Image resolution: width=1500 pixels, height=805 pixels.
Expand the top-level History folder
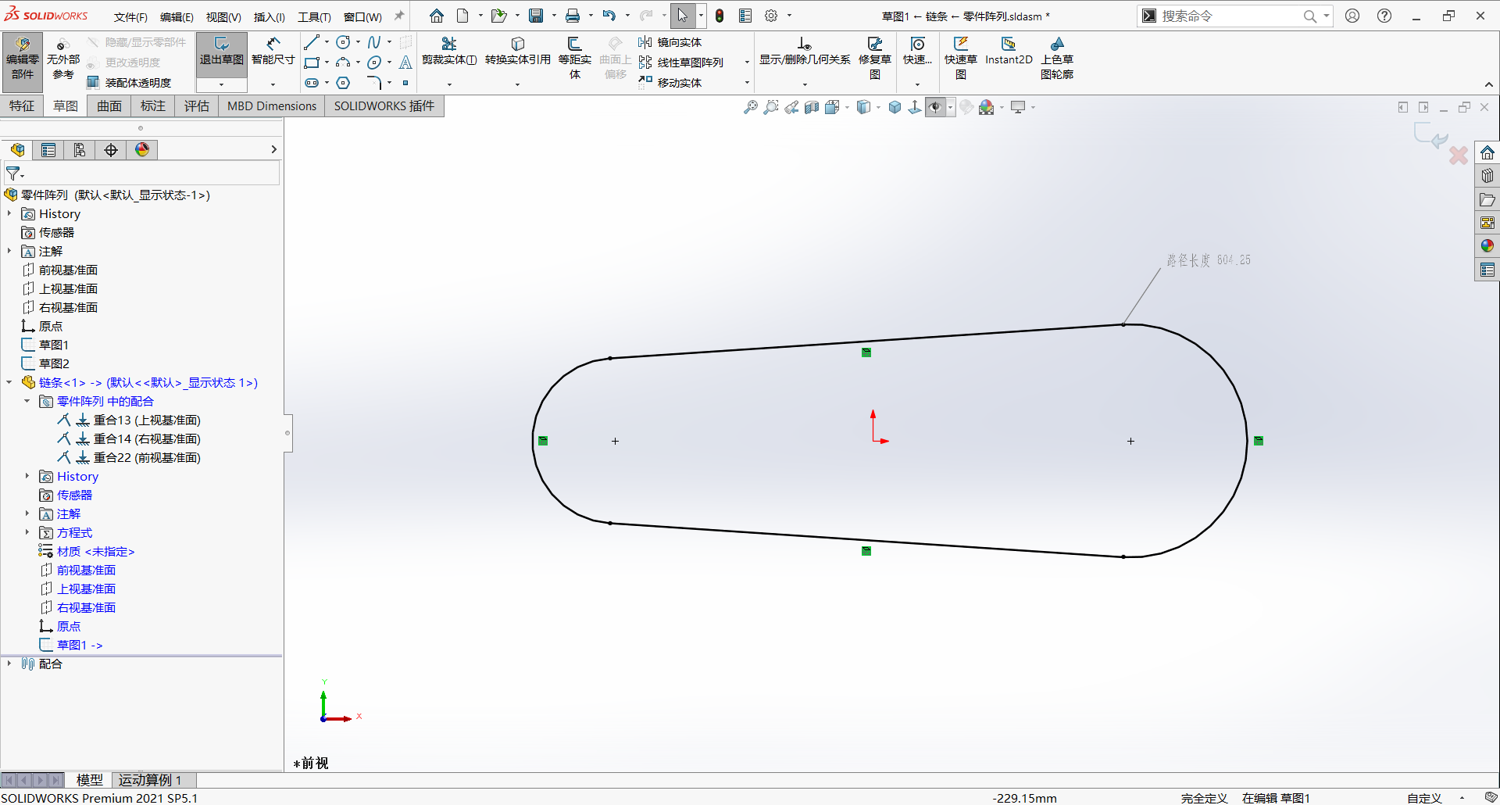tap(9, 213)
